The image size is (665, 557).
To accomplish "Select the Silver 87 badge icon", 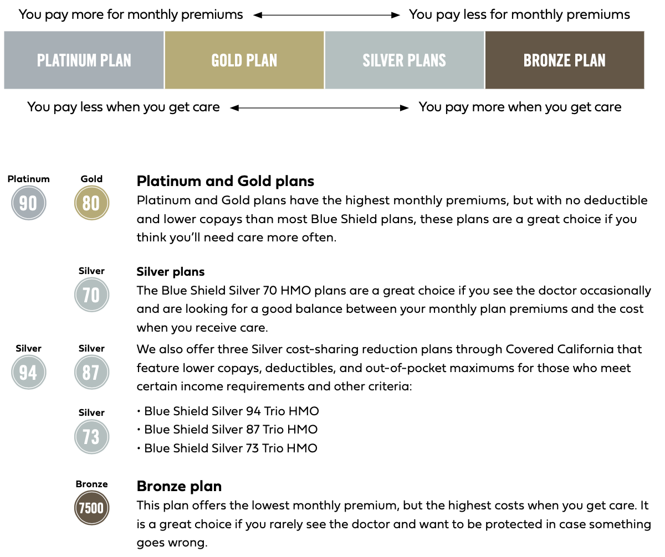I will (x=91, y=373).
